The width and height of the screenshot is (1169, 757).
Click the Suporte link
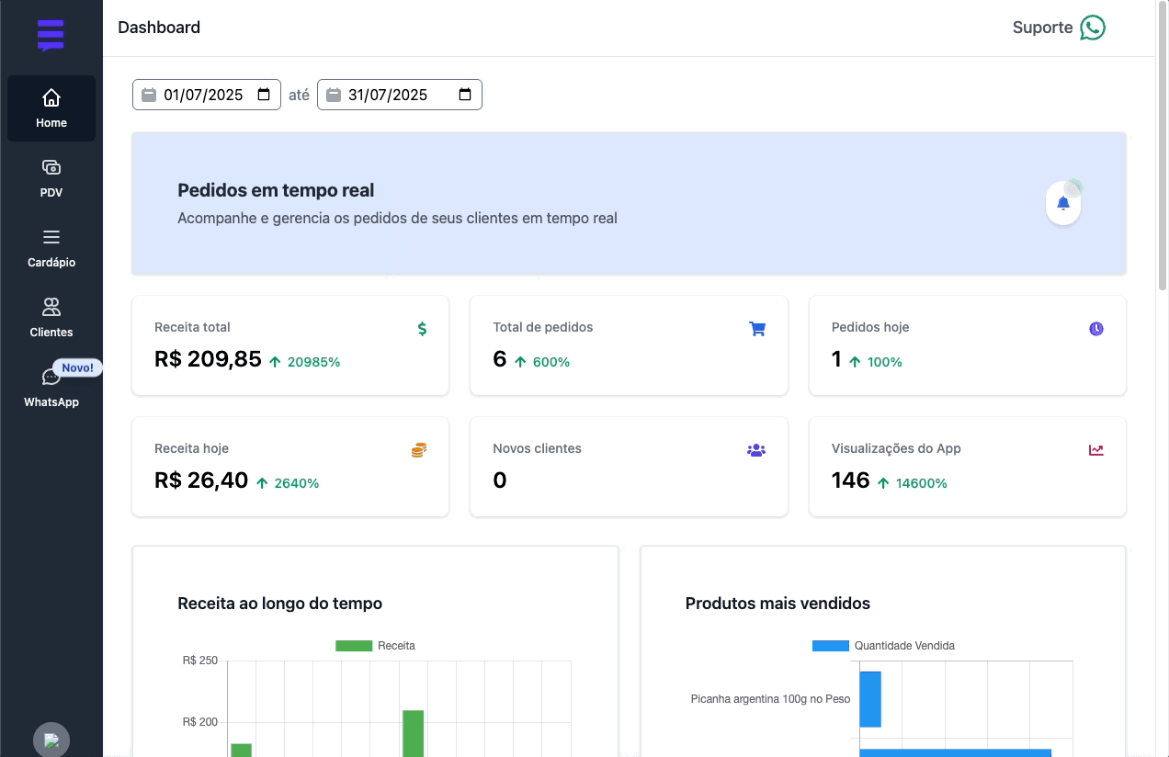coord(1042,28)
